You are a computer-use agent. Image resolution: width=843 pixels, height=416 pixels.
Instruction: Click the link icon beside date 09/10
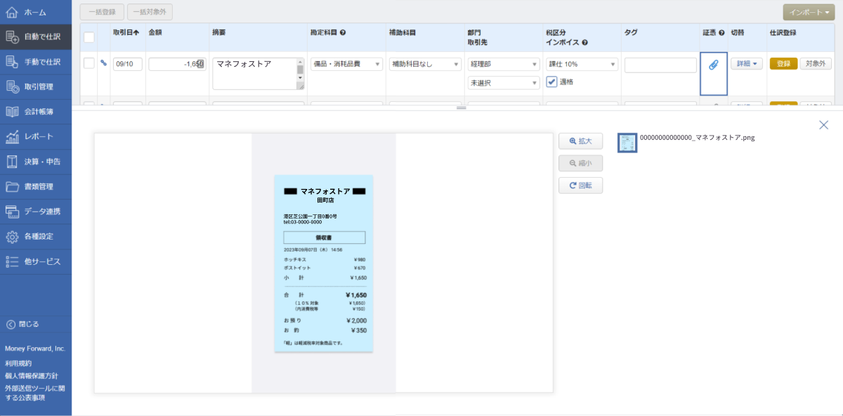pyautogui.click(x=104, y=63)
